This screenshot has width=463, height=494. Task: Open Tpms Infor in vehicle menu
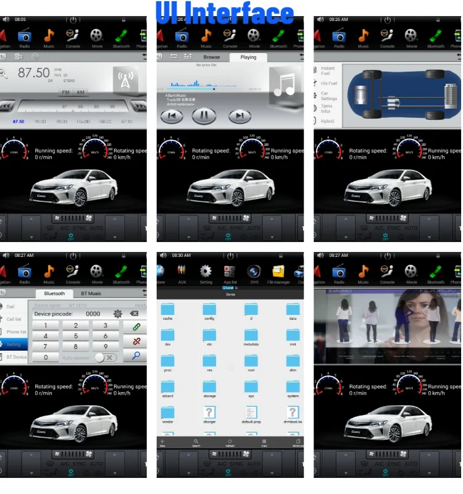pos(327,109)
